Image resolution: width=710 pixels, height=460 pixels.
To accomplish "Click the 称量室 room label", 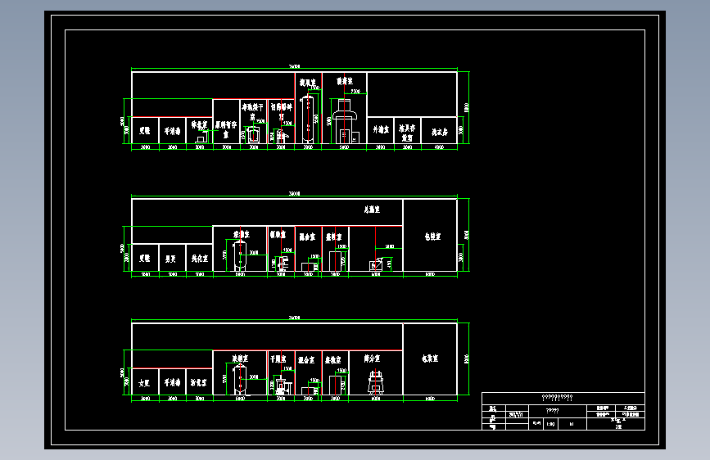I will tap(199, 124).
